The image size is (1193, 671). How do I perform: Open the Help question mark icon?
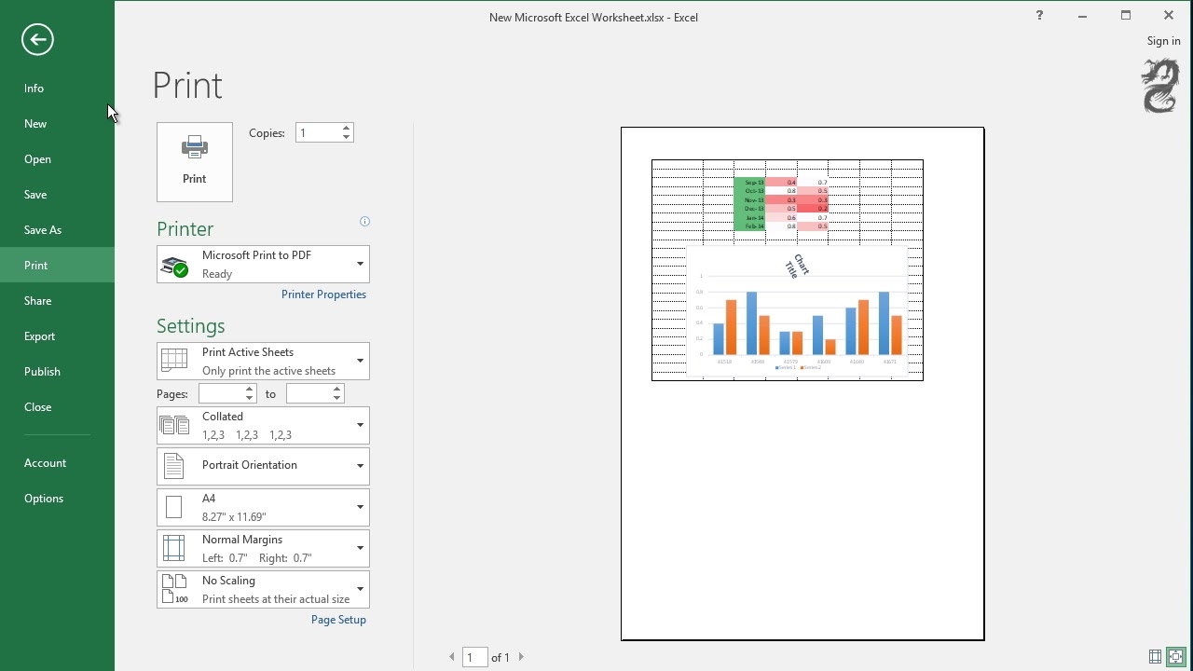[x=1039, y=15]
